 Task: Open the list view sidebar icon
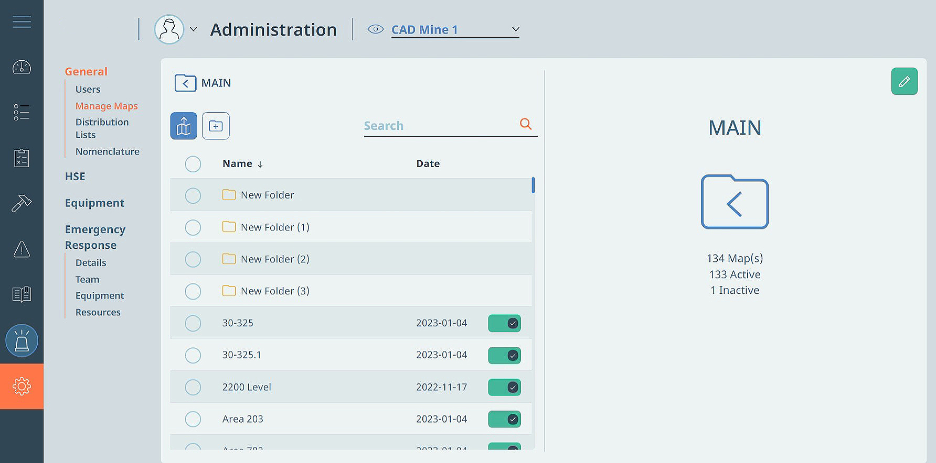pos(22,112)
